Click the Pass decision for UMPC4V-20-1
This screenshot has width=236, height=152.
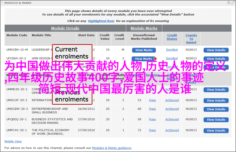[x=153, y=130]
